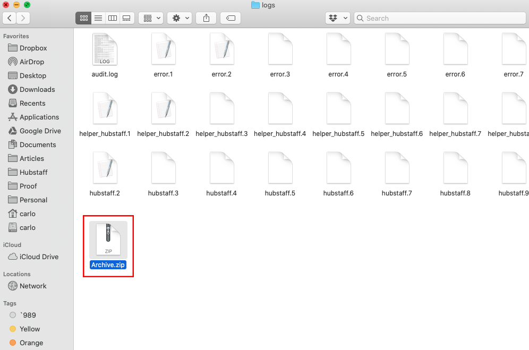The height and width of the screenshot is (350, 529).
Task: Select the helper_hubstaff.4 file
Action: pos(280,115)
